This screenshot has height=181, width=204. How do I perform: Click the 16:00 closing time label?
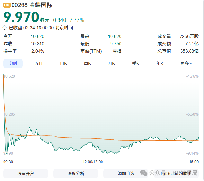tap(194, 162)
